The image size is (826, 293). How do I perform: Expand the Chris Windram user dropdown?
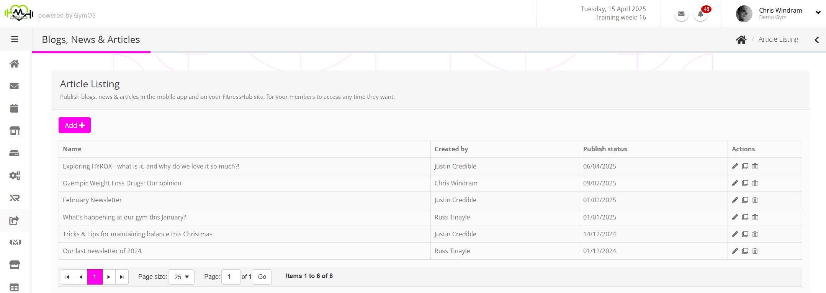[818, 12]
